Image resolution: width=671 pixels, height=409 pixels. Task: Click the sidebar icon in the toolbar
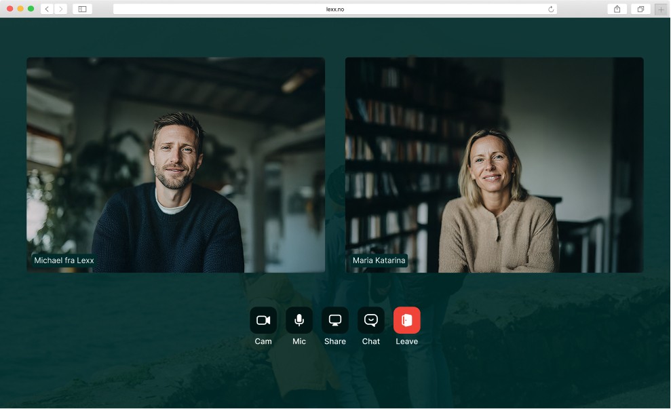[x=82, y=9]
